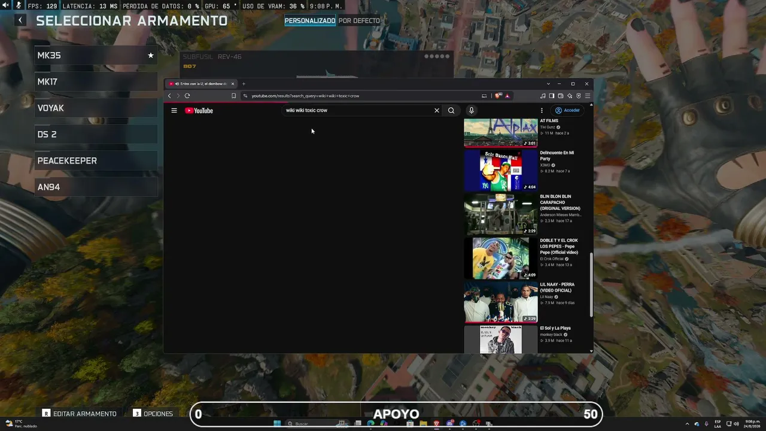Bookmark this page in the browser
Image resolution: width=766 pixels, height=431 pixels.
point(233,96)
